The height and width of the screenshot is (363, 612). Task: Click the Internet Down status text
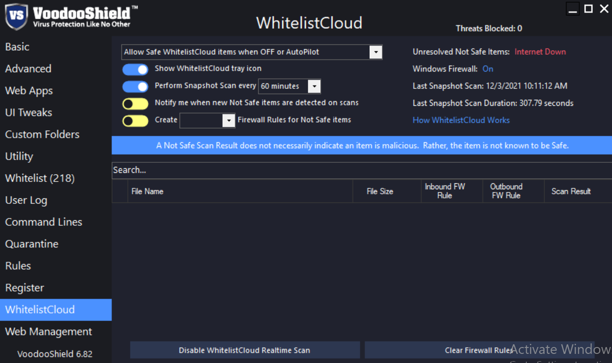click(540, 52)
